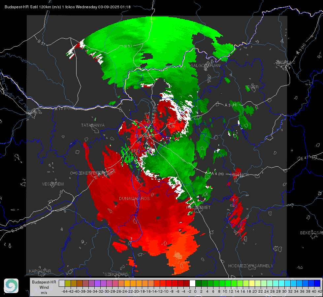Click the MISKOLC city label

286,62
